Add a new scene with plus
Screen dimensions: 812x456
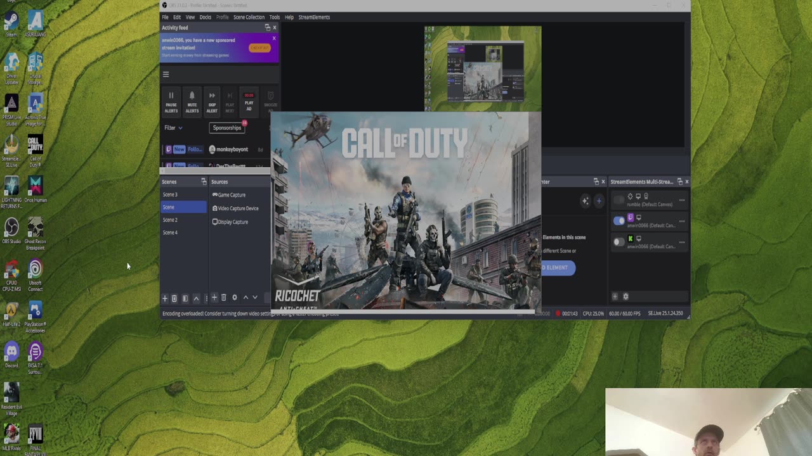[x=165, y=298]
